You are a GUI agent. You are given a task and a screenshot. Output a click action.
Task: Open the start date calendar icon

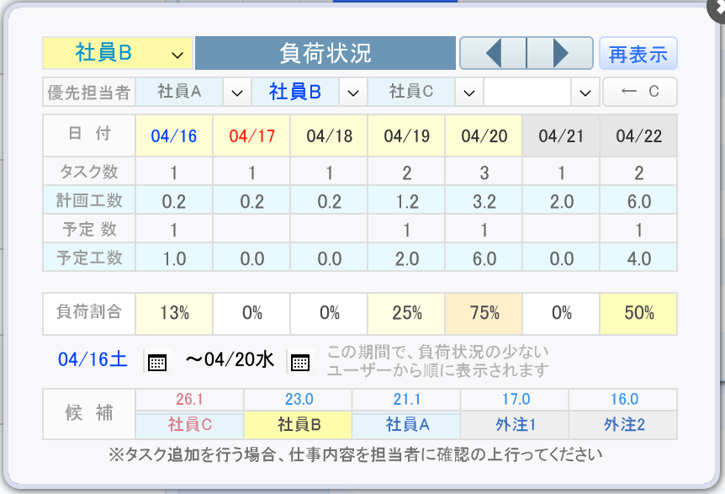pos(157,362)
